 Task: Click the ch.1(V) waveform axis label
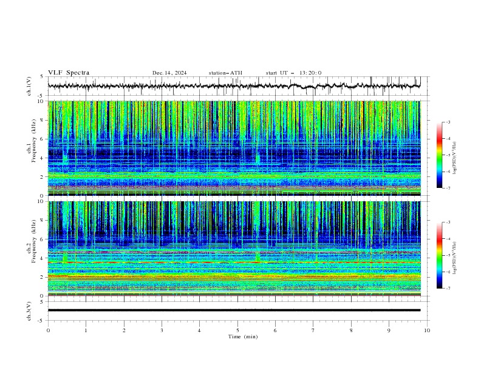tap(29, 86)
